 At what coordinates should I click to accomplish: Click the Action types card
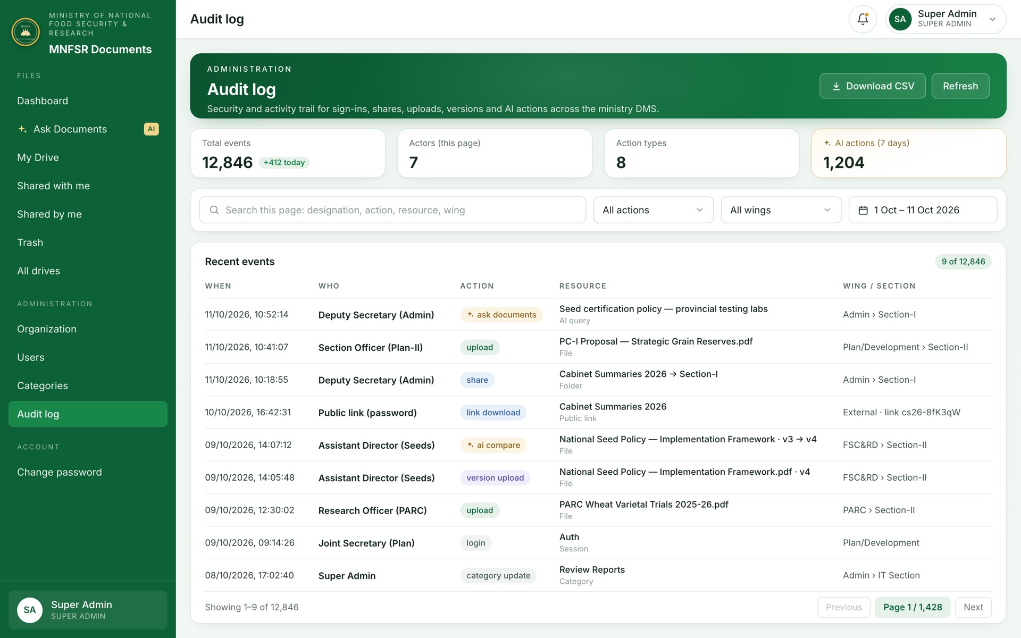701,153
